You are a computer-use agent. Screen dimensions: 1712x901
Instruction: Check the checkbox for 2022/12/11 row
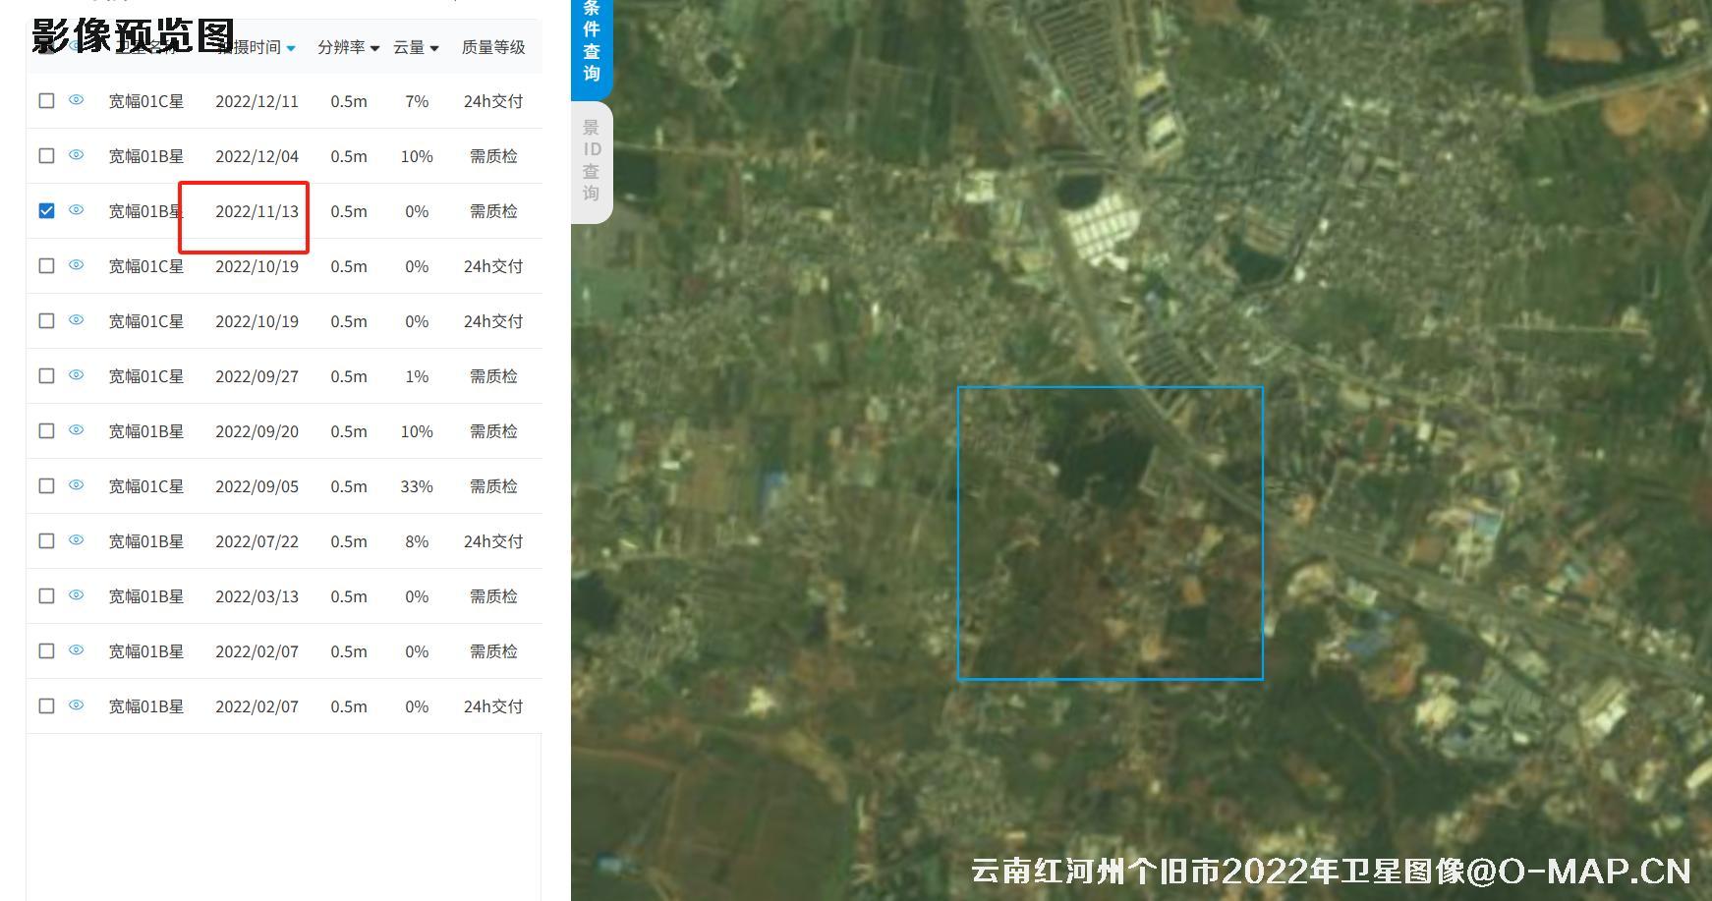(46, 101)
